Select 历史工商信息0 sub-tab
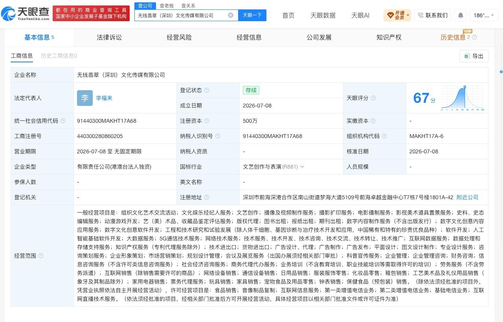This screenshot has width=503, height=322. pos(59,56)
